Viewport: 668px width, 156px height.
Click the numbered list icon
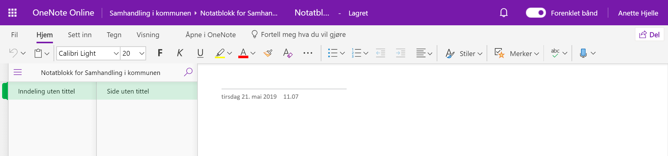point(356,53)
